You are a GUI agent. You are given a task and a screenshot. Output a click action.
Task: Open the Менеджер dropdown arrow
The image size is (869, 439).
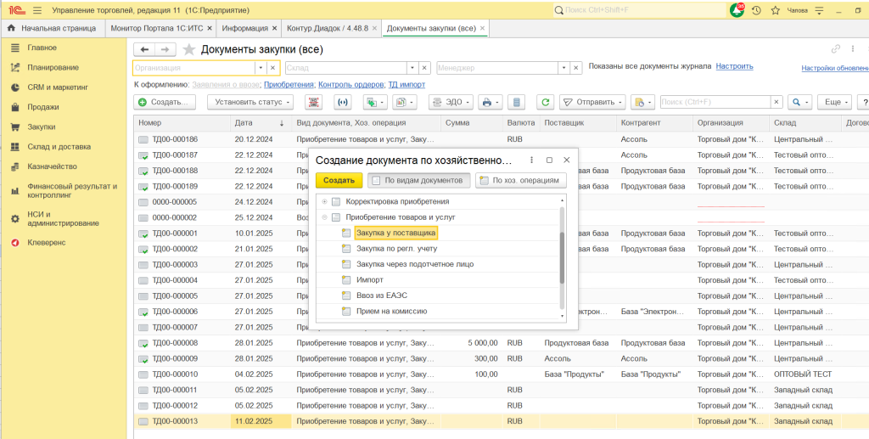(x=564, y=68)
